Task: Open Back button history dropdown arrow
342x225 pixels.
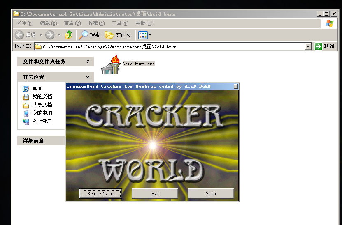Action: pos(41,35)
